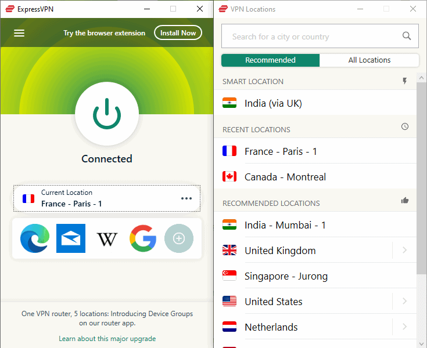Click the United States flag icon

coord(229,301)
